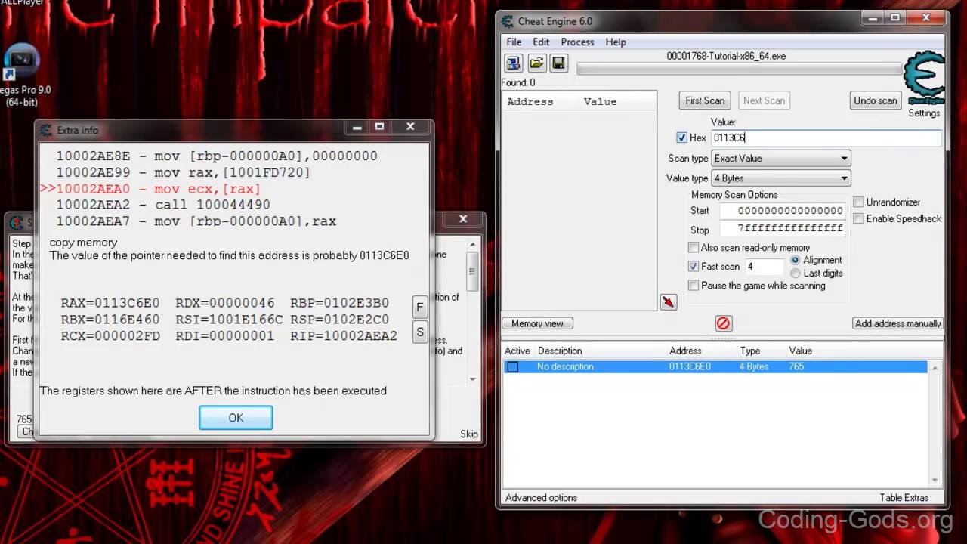
Task: Click the mov rax,[1001FD720] line
Action: click(x=184, y=172)
